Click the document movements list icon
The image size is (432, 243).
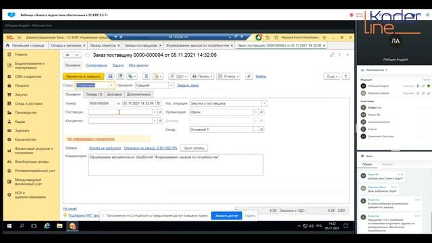[x=146, y=76]
